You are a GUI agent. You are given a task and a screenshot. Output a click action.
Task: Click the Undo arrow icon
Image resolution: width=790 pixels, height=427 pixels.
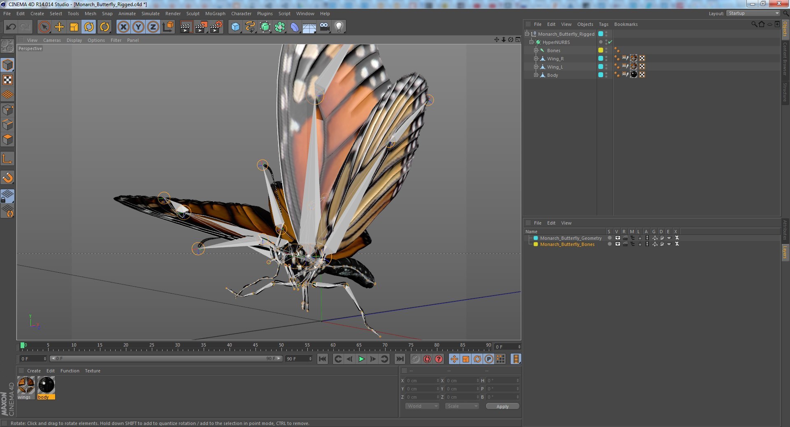11,27
